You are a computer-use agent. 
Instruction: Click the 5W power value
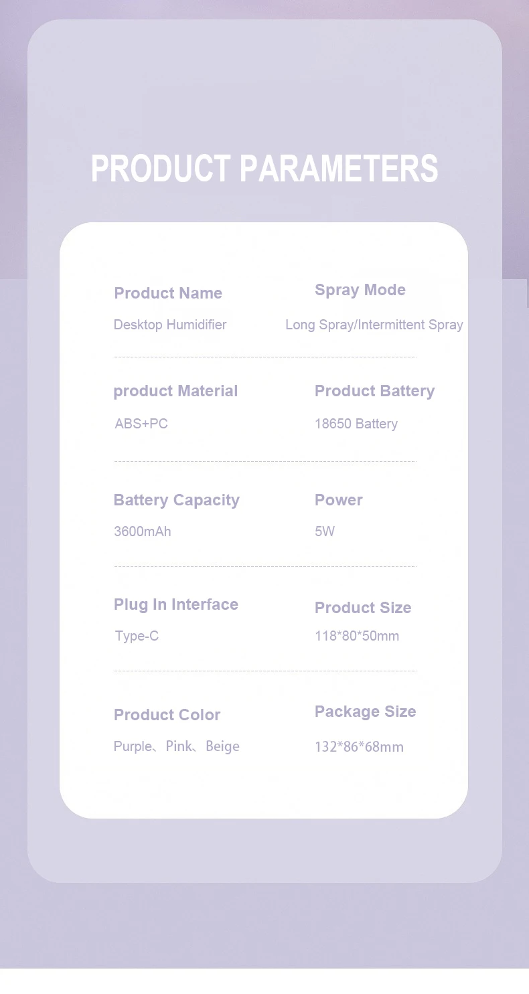tap(325, 531)
